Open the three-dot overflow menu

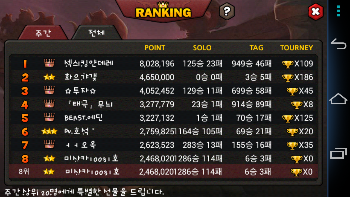(339, 11)
